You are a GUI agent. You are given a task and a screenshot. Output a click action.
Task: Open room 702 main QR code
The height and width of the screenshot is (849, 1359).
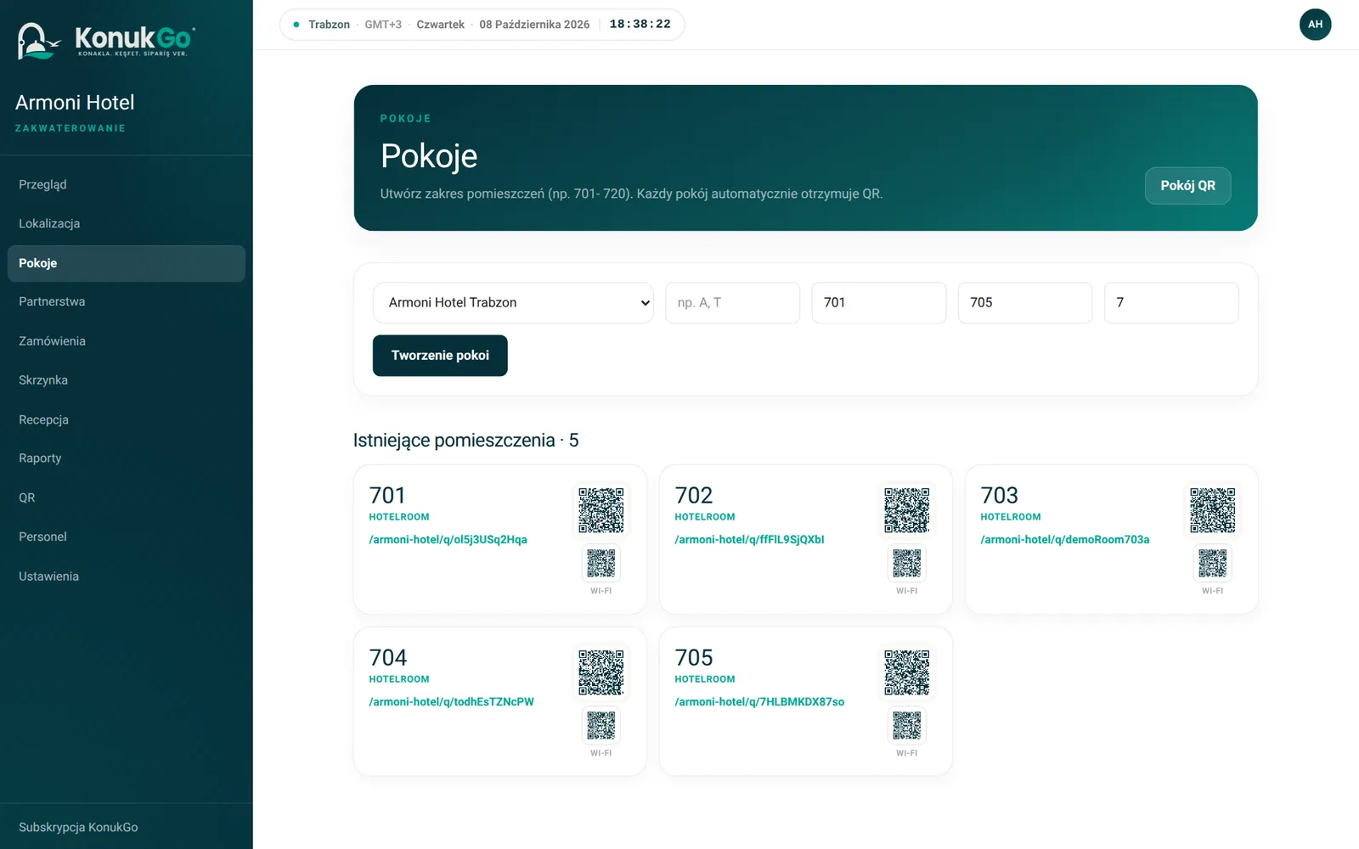point(907,510)
